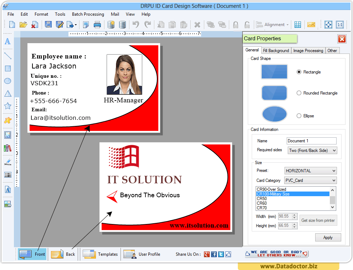Screen dimensions: 353x270
Task: Open the Batch Processing menu
Action: click(x=88, y=14)
